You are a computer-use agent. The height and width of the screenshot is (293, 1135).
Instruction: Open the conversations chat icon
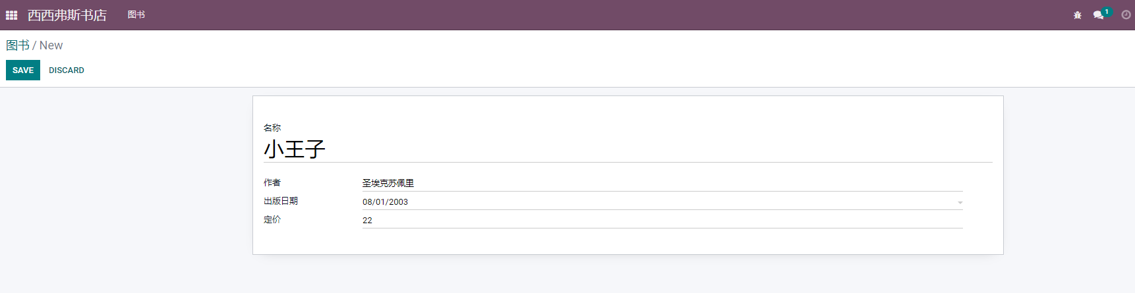click(x=1098, y=15)
